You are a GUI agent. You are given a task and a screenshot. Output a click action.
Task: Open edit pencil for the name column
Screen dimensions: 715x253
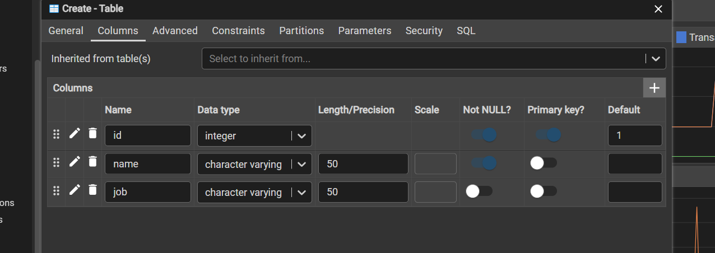[75, 162]
